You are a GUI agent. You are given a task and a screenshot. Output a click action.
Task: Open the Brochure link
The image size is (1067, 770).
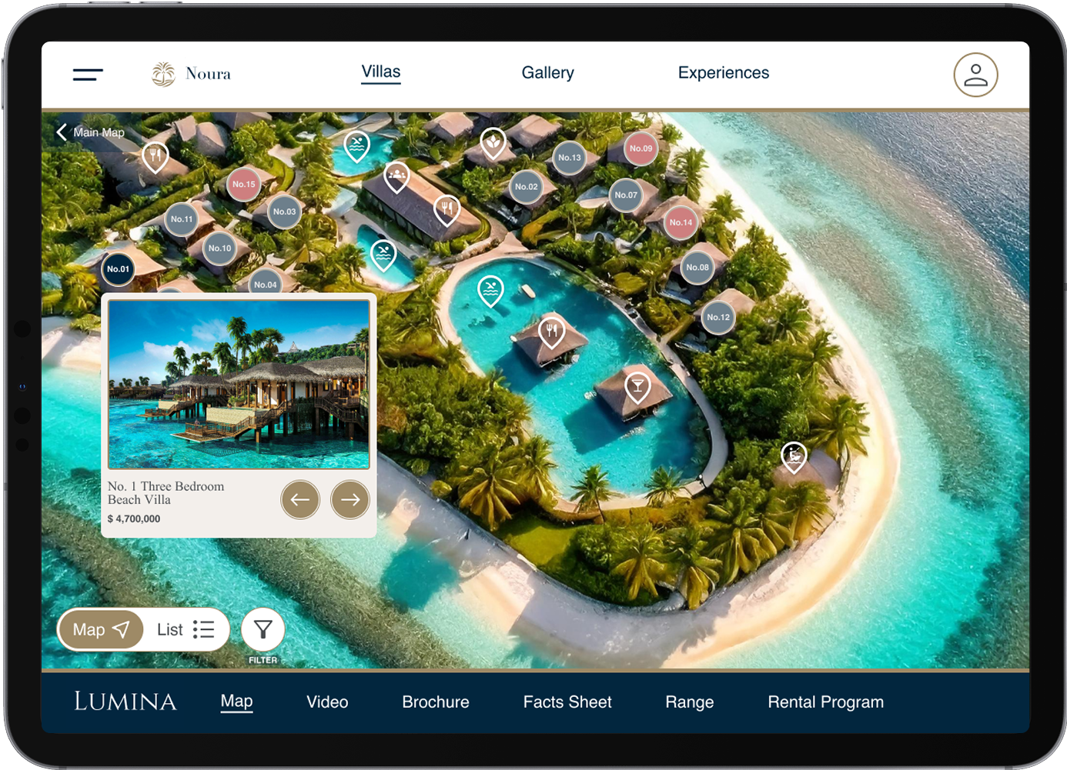tap(436, 702)
